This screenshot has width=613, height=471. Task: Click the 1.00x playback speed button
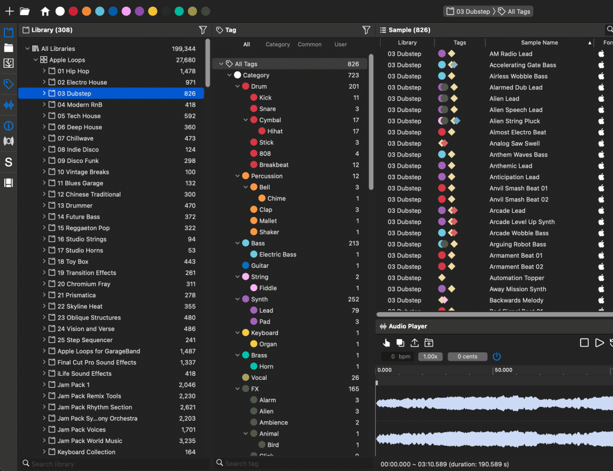click(430, 357)
